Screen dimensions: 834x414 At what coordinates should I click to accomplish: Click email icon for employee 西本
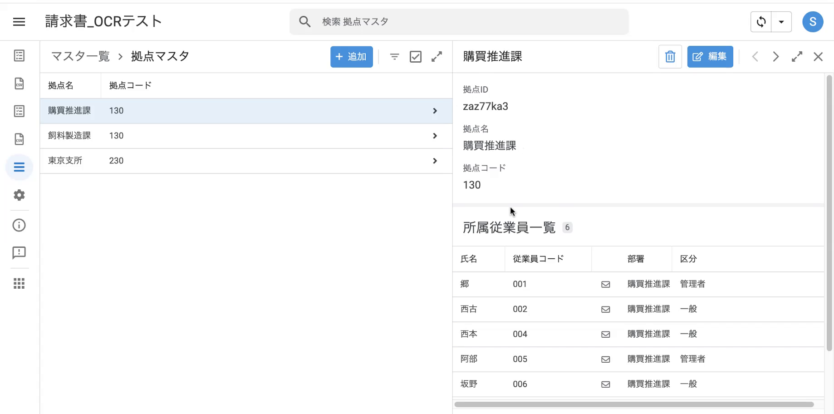[606, 334]
